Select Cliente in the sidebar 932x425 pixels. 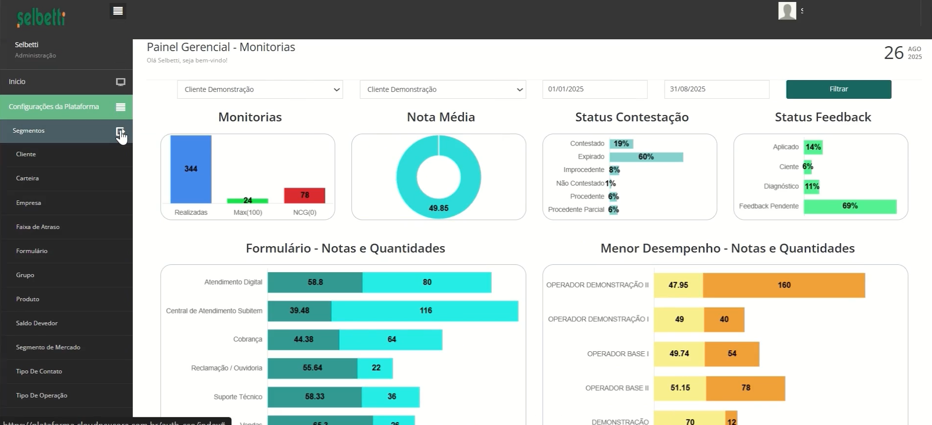click(26, 154)
